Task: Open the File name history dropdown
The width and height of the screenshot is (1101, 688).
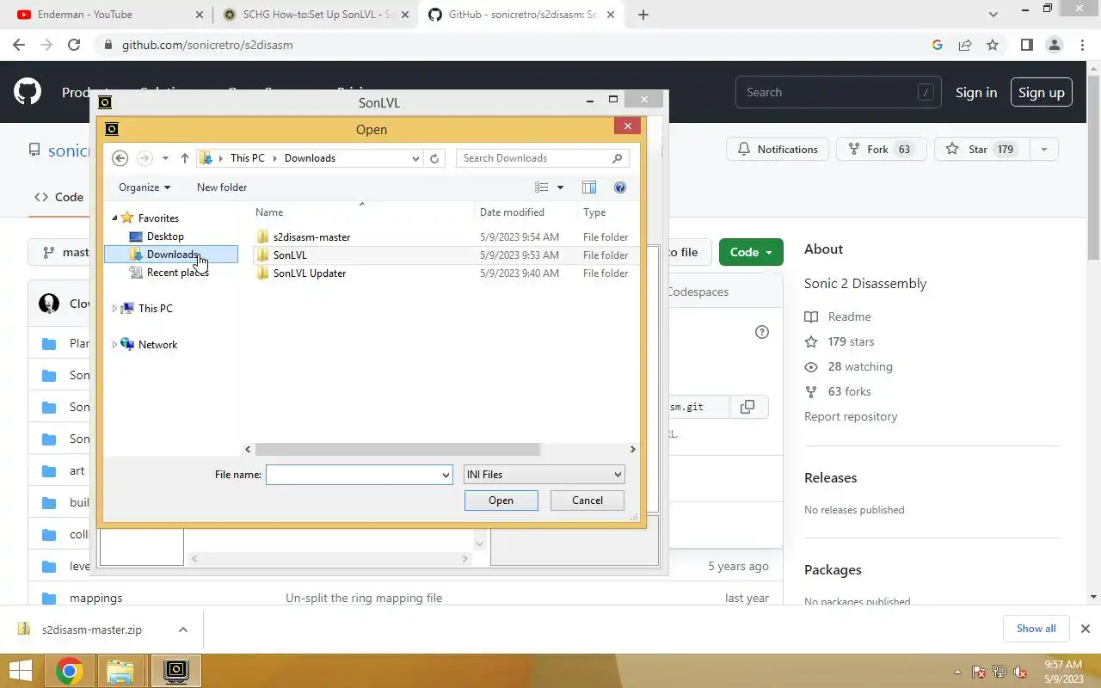Action: click(x=446, y=475)
